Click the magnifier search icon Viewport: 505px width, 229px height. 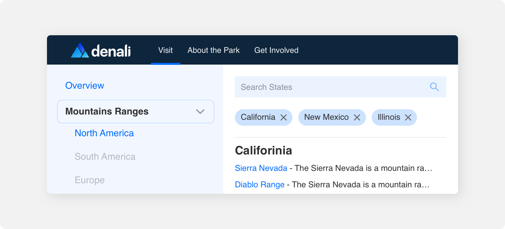434,87
